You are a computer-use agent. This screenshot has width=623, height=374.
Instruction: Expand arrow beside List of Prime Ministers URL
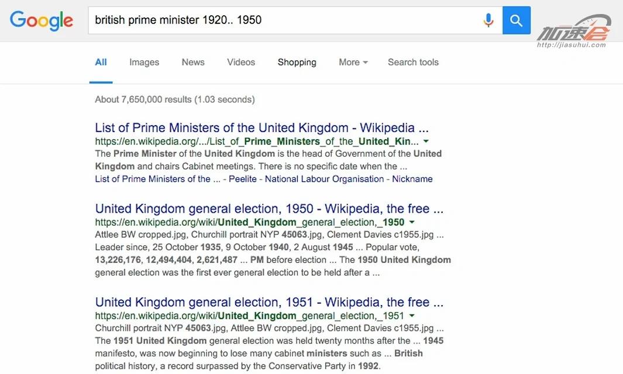tap(426, 141)
